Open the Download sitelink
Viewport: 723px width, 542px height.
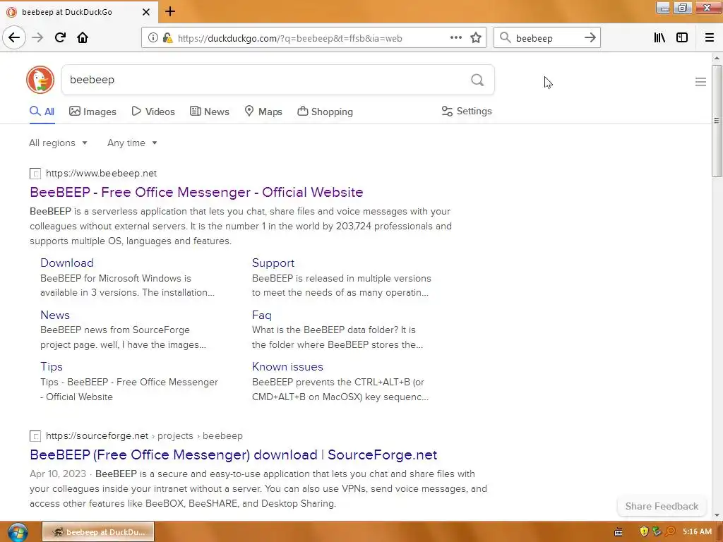pos(67,263)
